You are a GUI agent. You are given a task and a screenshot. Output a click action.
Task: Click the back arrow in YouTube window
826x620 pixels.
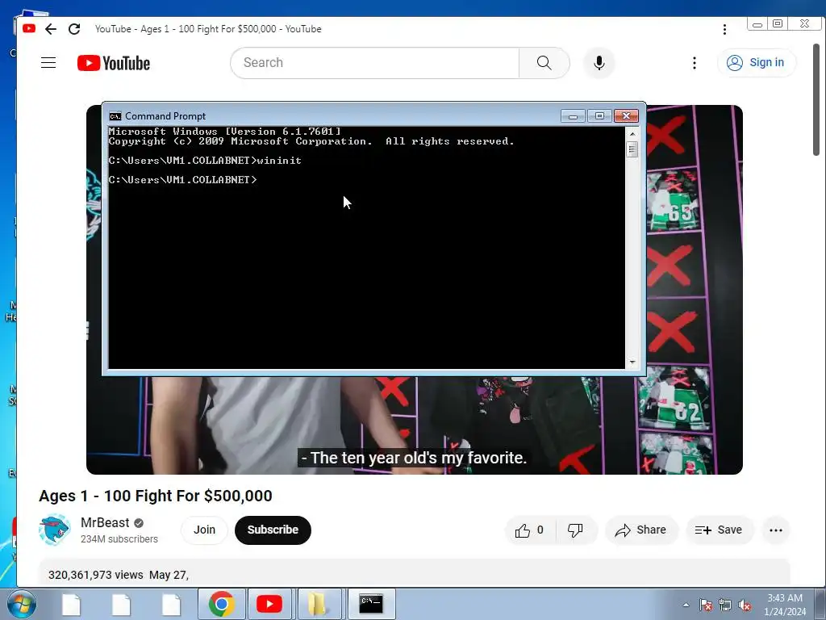51,29
